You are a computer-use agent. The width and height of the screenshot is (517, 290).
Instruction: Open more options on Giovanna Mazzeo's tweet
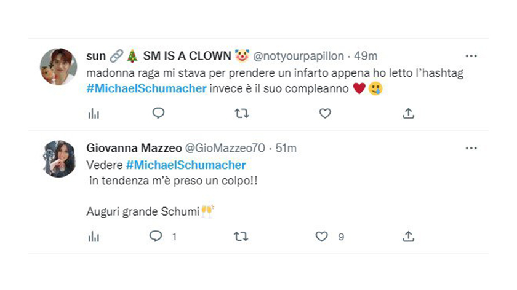(x=471, y=148)
